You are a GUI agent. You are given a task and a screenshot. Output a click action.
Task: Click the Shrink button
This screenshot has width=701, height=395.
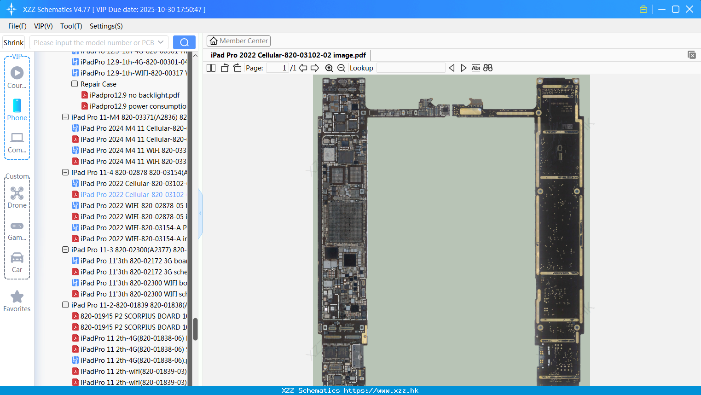(x=13, y=42)
